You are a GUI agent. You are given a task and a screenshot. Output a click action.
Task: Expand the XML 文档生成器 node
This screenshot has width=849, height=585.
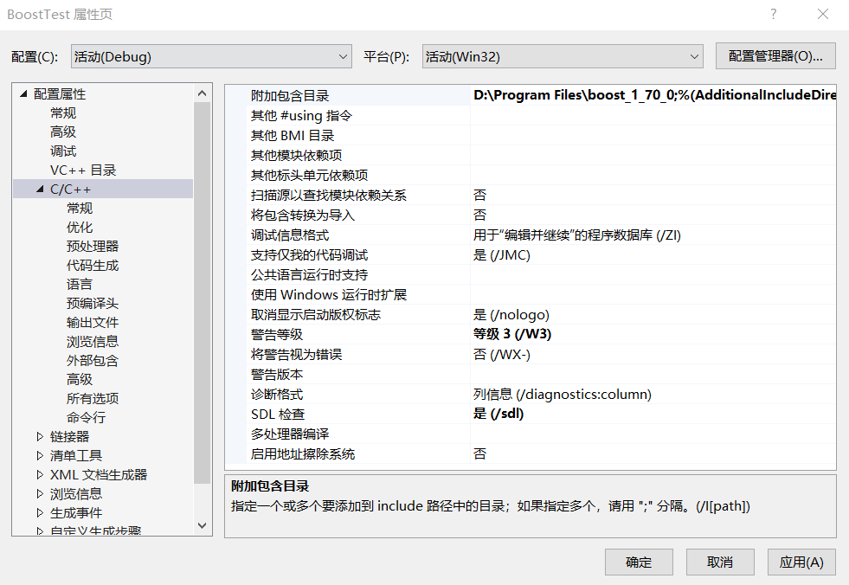pos(40,474)
